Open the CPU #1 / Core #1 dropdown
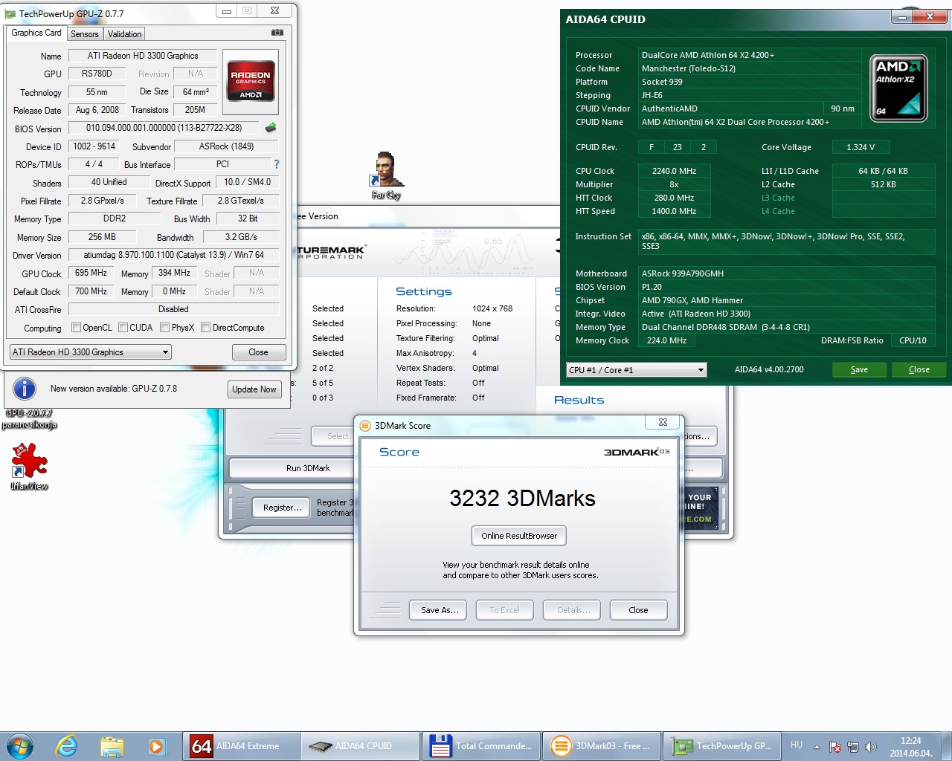The image size is (952, 761). (636, 369)
